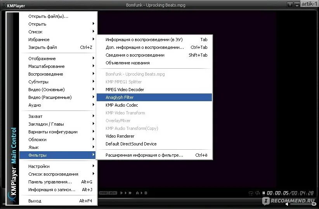Click the tray icon in title bar

click(x=290, y=5)
